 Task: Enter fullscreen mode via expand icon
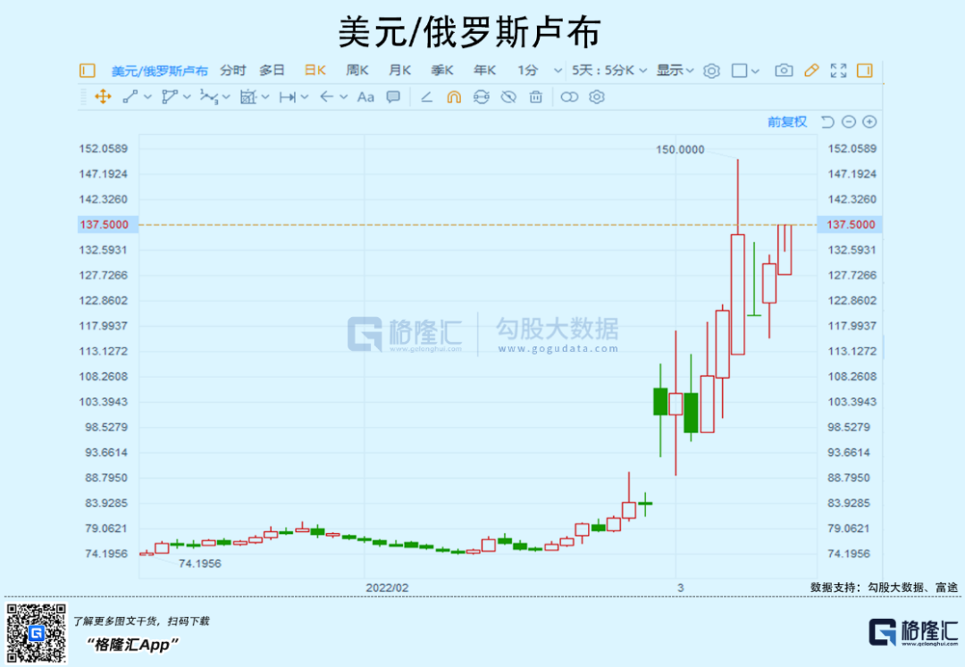coord(838,71)
